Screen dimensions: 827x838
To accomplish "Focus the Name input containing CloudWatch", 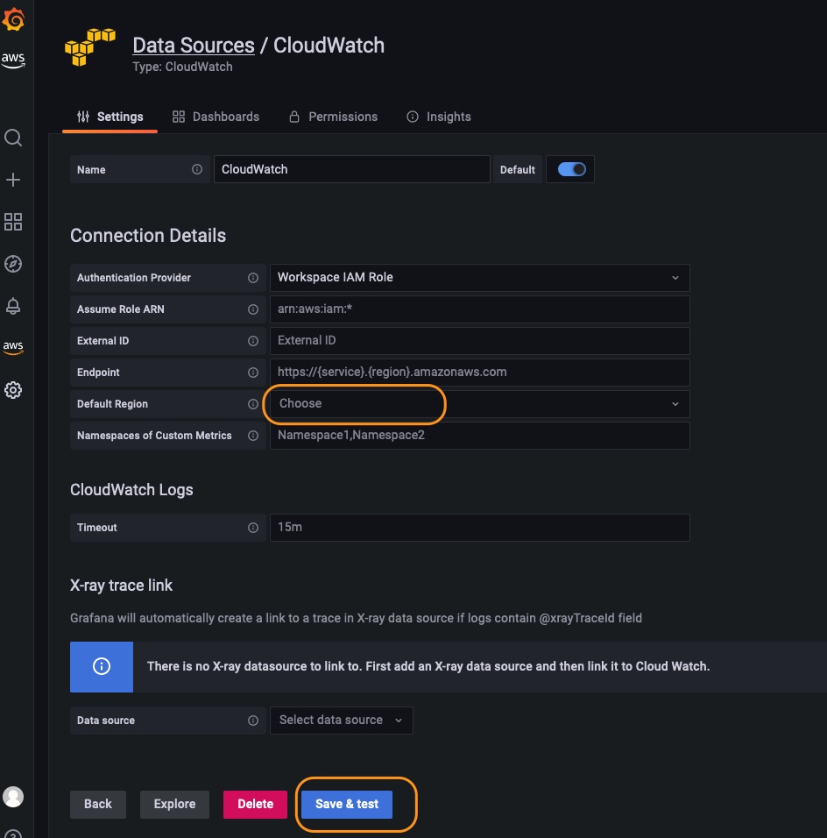I will coord(352,169).
